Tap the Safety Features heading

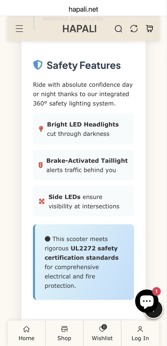[84, 65]
